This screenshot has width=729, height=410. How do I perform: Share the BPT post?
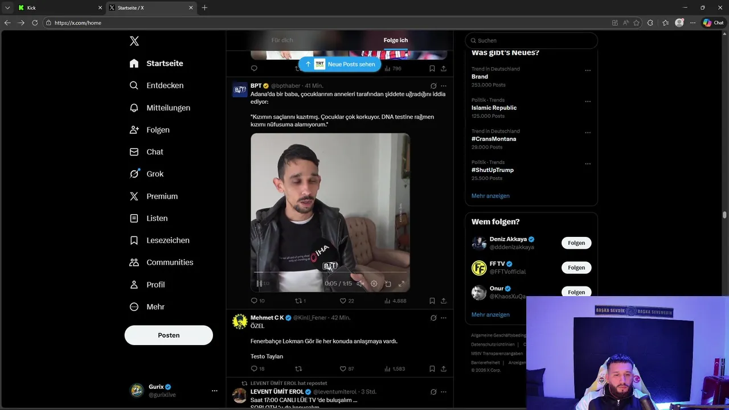(x=444, y=301)
